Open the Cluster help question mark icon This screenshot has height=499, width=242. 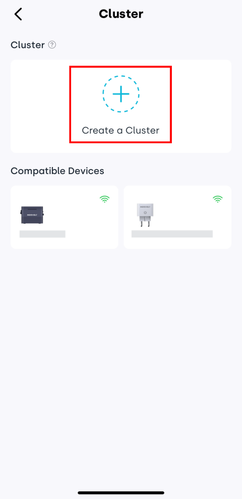tap(52, 45)
